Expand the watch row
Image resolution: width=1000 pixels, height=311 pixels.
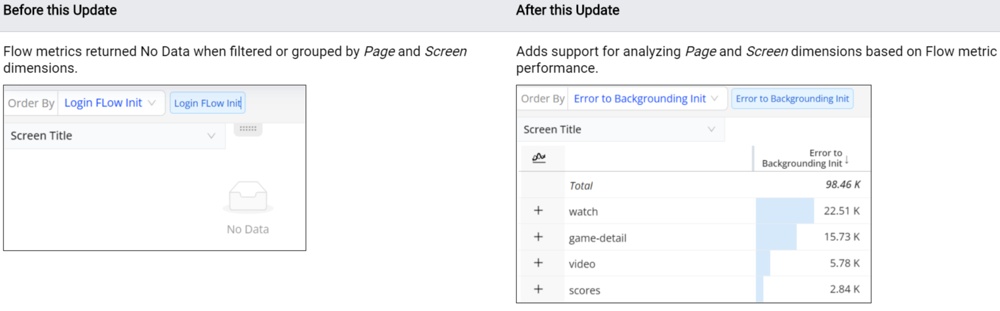(x=538, y=211)
